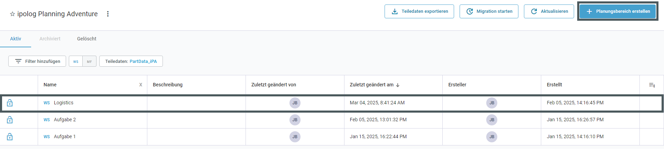Sort by Zuletzt geändert am arrow
The width and height of the screenshot is (664, 152).
[x=398, y=85]
